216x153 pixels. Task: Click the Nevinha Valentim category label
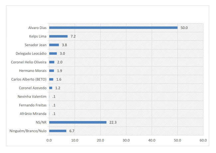32,97
